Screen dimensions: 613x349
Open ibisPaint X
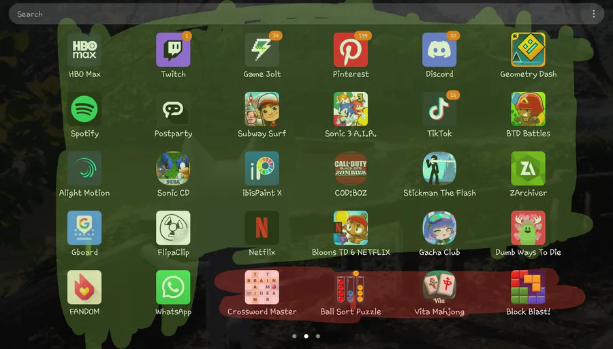coord(262,168)
